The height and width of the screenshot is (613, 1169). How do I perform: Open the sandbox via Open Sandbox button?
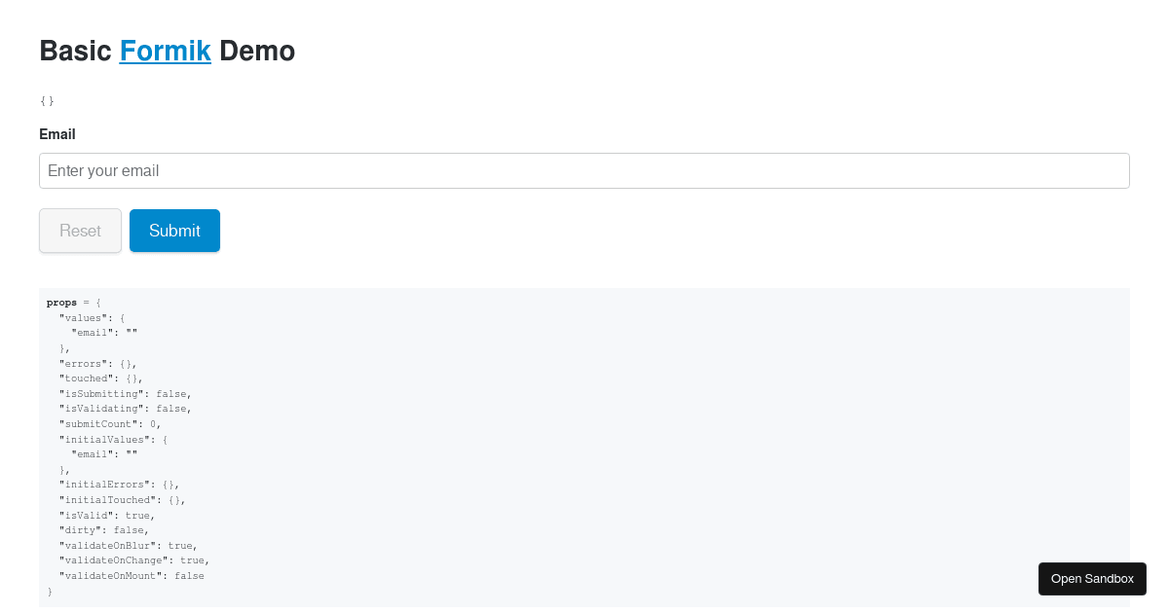point(1092,579)
